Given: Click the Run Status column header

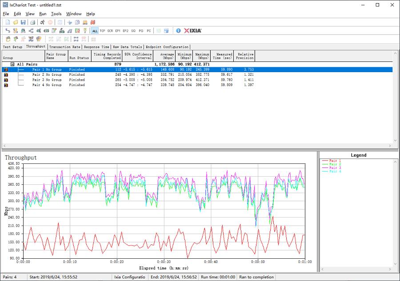Looking at the screenshot, I should (79, 58).
